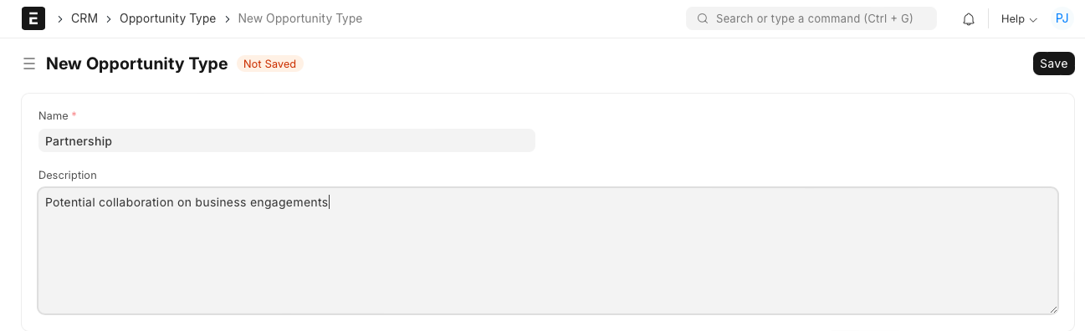Navigate to the Opportunity Type breadcrumb
The height and width of the screenshot is (331, 1085).
pos(167,18)
